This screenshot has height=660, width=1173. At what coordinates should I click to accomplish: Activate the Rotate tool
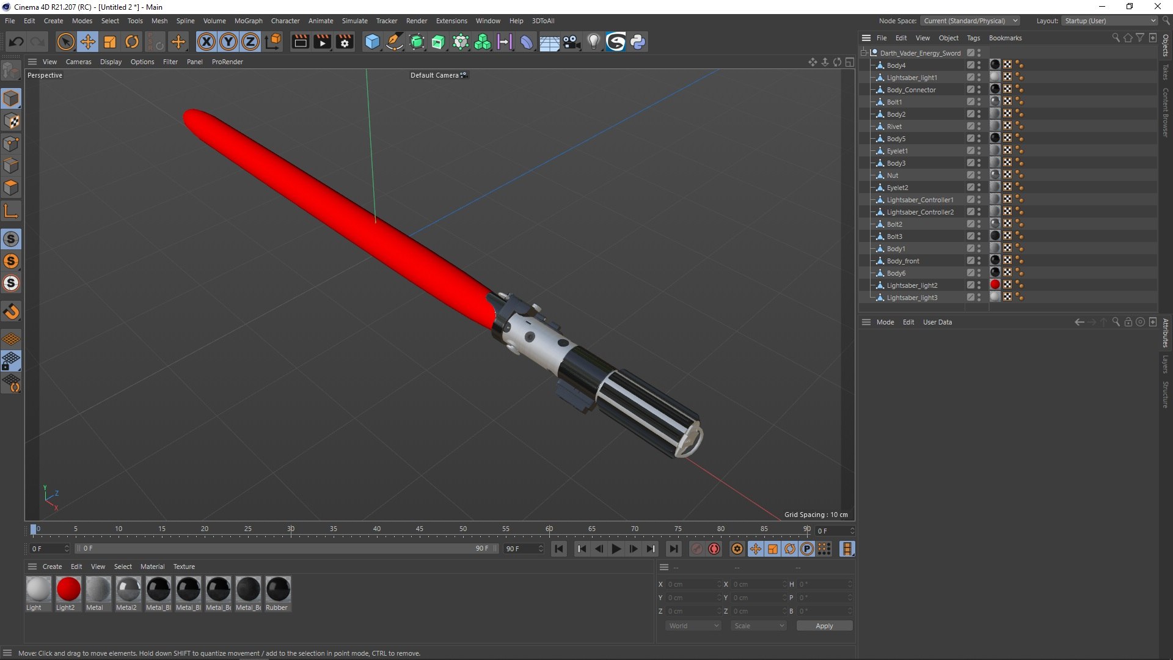[x=132, y=42]
